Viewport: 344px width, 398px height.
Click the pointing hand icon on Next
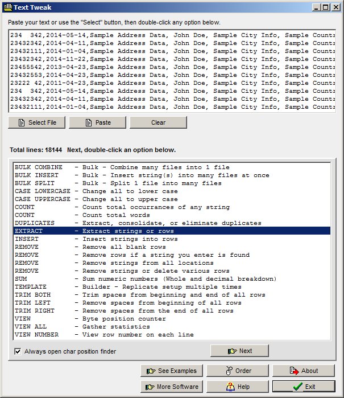coord(232,351)
